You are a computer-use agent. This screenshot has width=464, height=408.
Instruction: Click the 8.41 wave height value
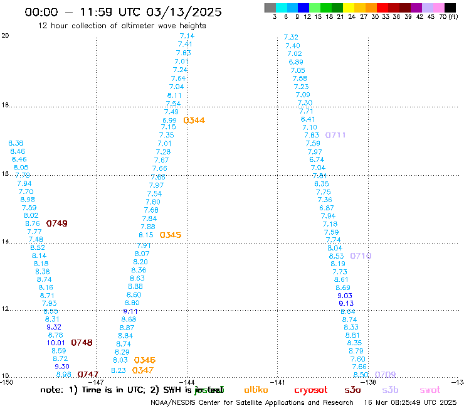308,119
